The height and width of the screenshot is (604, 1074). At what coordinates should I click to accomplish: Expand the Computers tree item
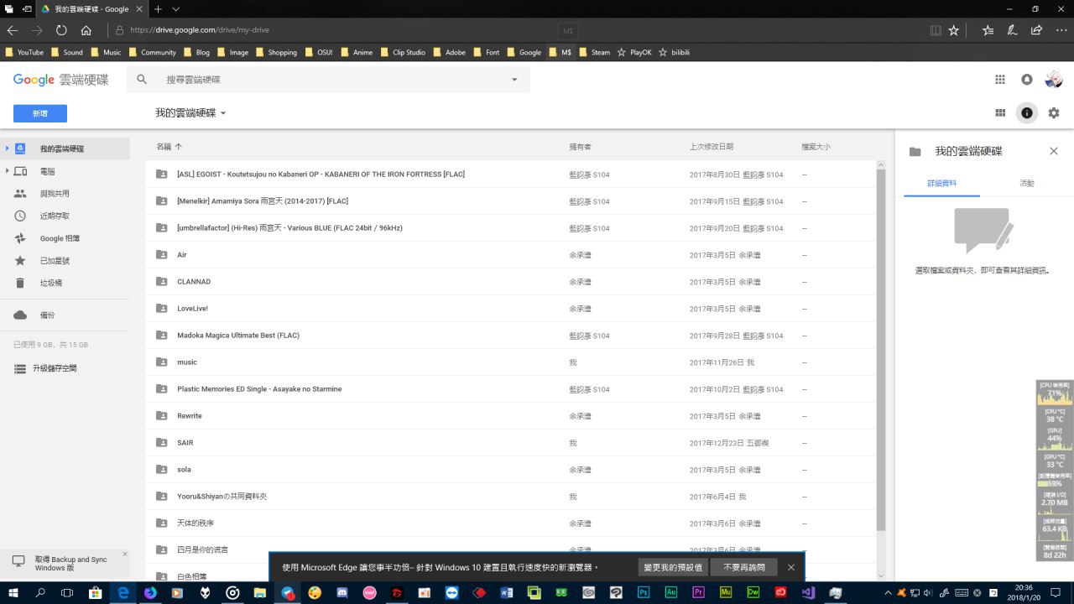point(8,171)
